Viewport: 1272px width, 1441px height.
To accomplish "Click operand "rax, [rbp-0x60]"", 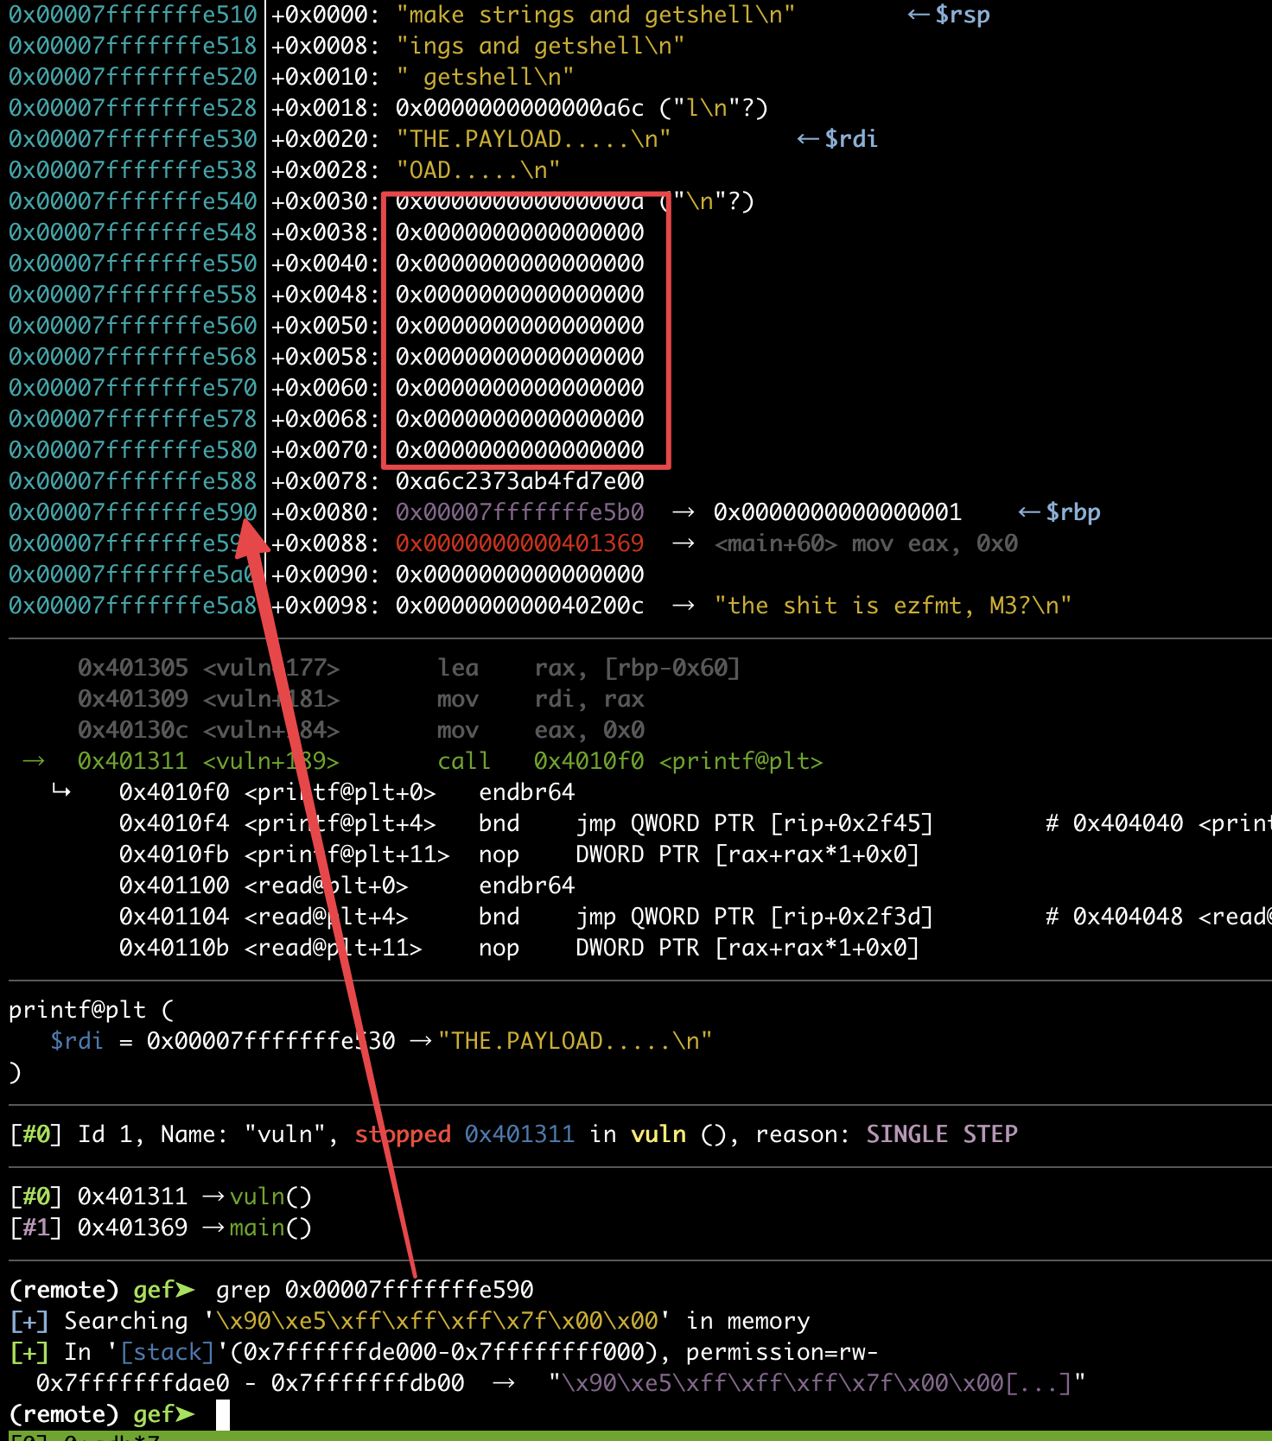I will coord(637,668).
